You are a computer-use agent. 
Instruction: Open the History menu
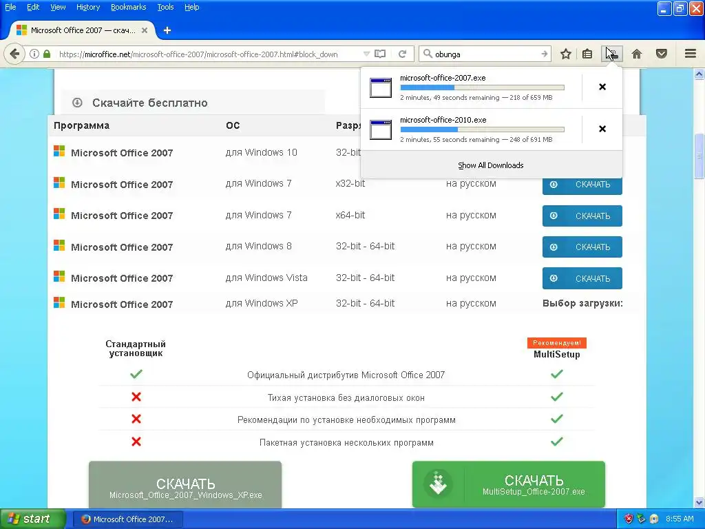click(87, 7)
